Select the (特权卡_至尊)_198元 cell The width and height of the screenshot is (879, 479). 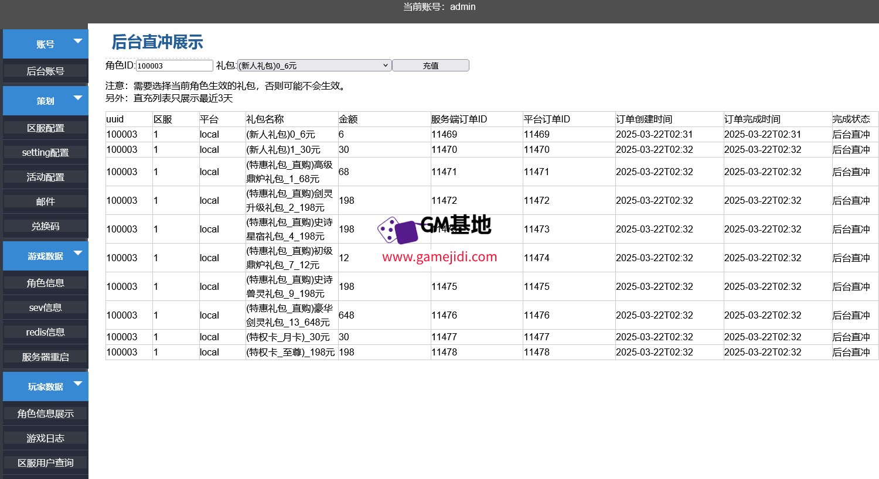(292, 353)
